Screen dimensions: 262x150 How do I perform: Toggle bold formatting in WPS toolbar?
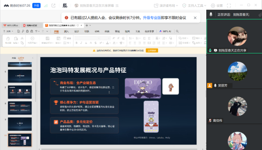[x=77, y=43]
